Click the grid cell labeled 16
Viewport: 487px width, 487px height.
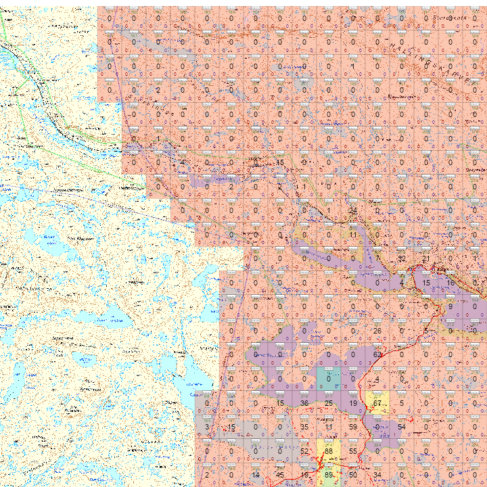pos(450,283)
